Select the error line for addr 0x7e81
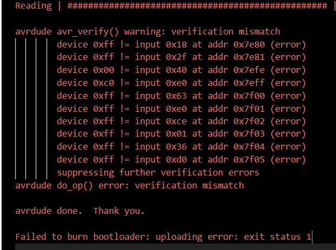This screenshot has height=250, width=336. (x=182, y=57)
